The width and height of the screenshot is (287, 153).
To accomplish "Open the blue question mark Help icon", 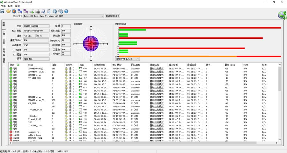I will [66, 11].
